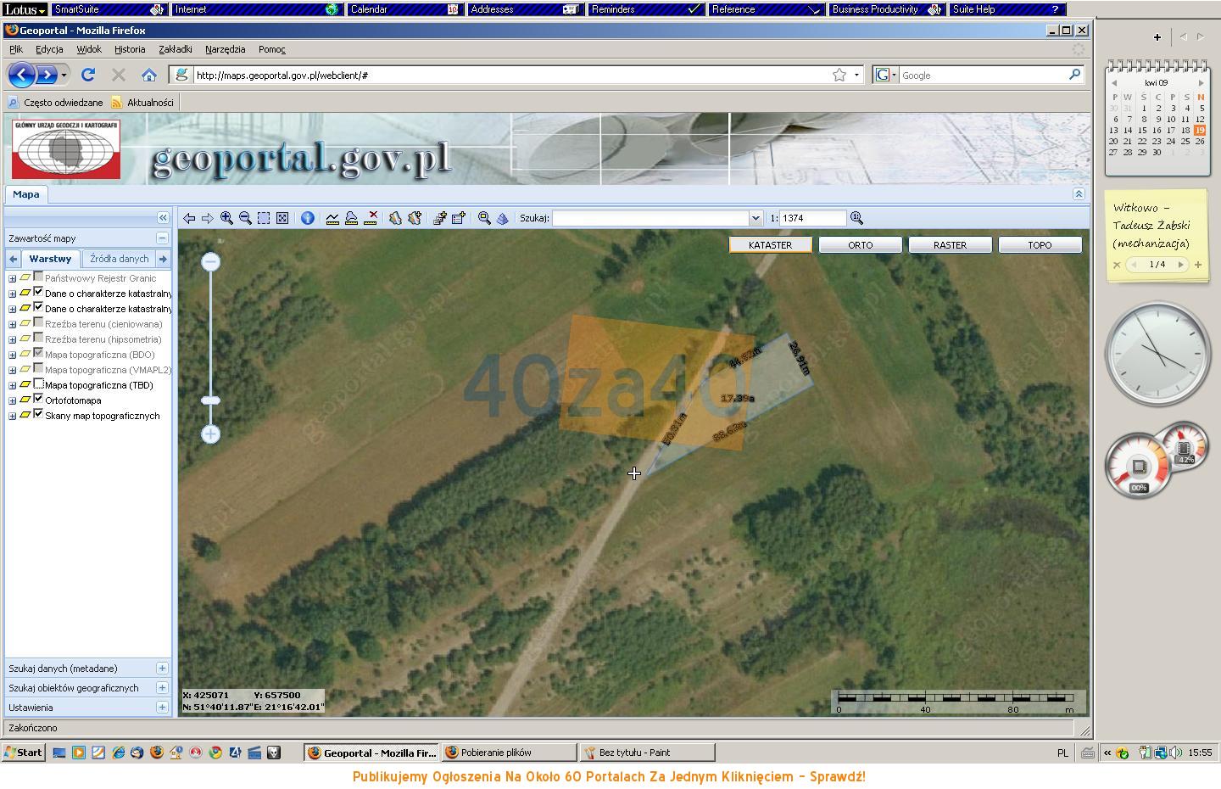Zoom out with slider minus button

click(x=211, y=261)
